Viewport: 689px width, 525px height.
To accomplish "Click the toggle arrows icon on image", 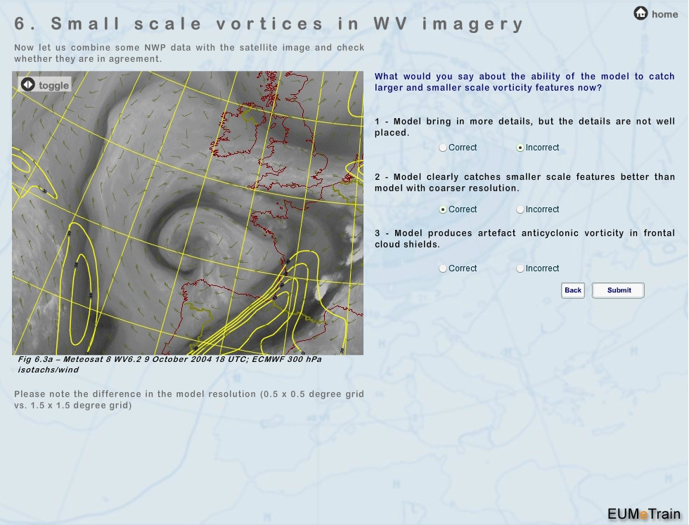I will (x=27, y=85).
